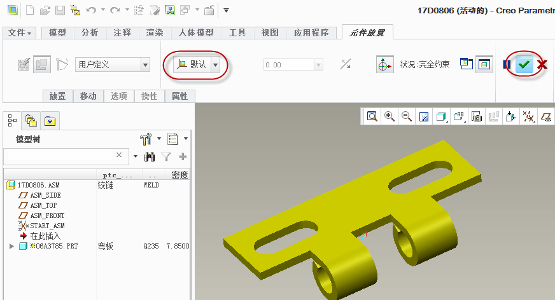
Task: Clear the model tree search box
Action: pos(119,155)
